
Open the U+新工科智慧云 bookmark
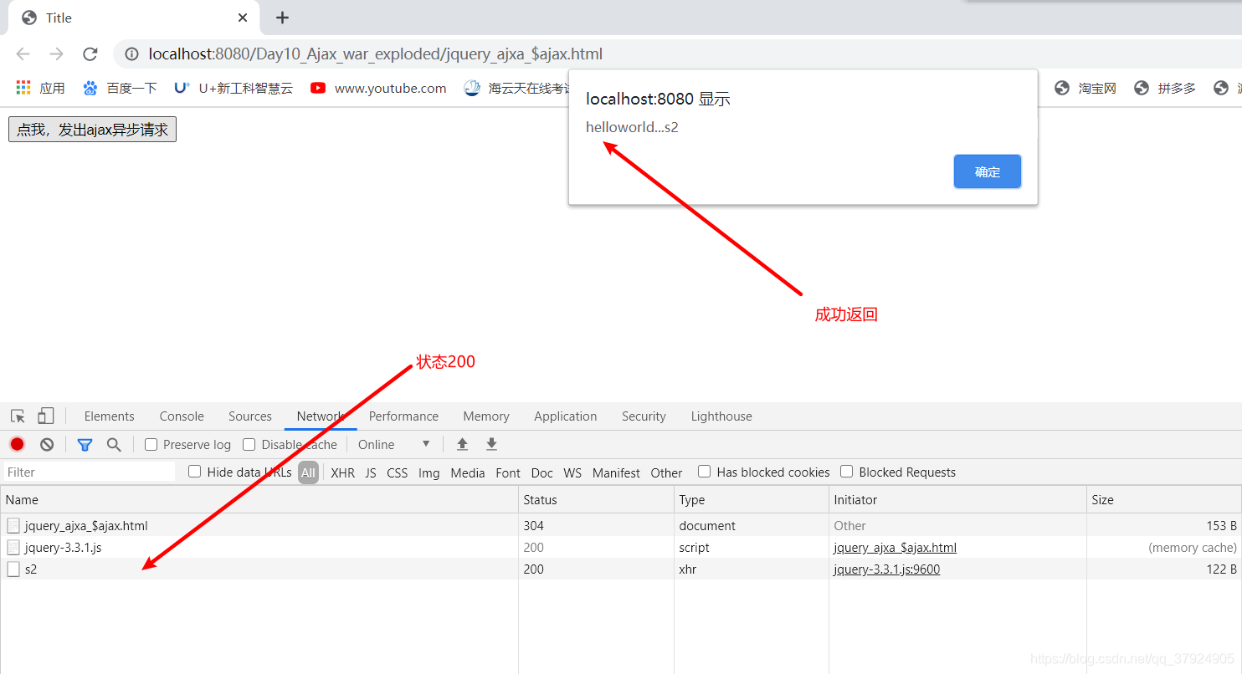point(234,88)
